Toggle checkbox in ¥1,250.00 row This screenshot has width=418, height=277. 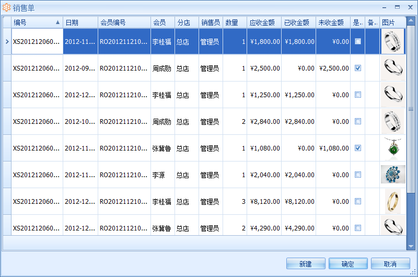pyautogui.click(x=358, y=95)
